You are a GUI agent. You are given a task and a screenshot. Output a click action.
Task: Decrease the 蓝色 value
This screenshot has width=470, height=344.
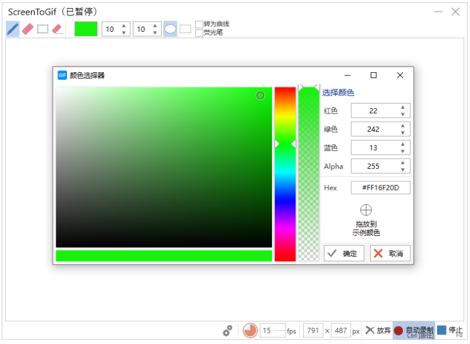pyautogui.click(x=402, y=152)
